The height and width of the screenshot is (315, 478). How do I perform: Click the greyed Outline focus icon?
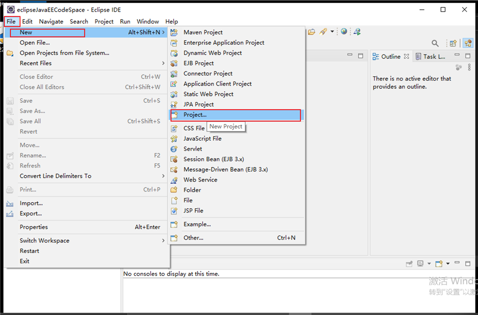point(458,67)
